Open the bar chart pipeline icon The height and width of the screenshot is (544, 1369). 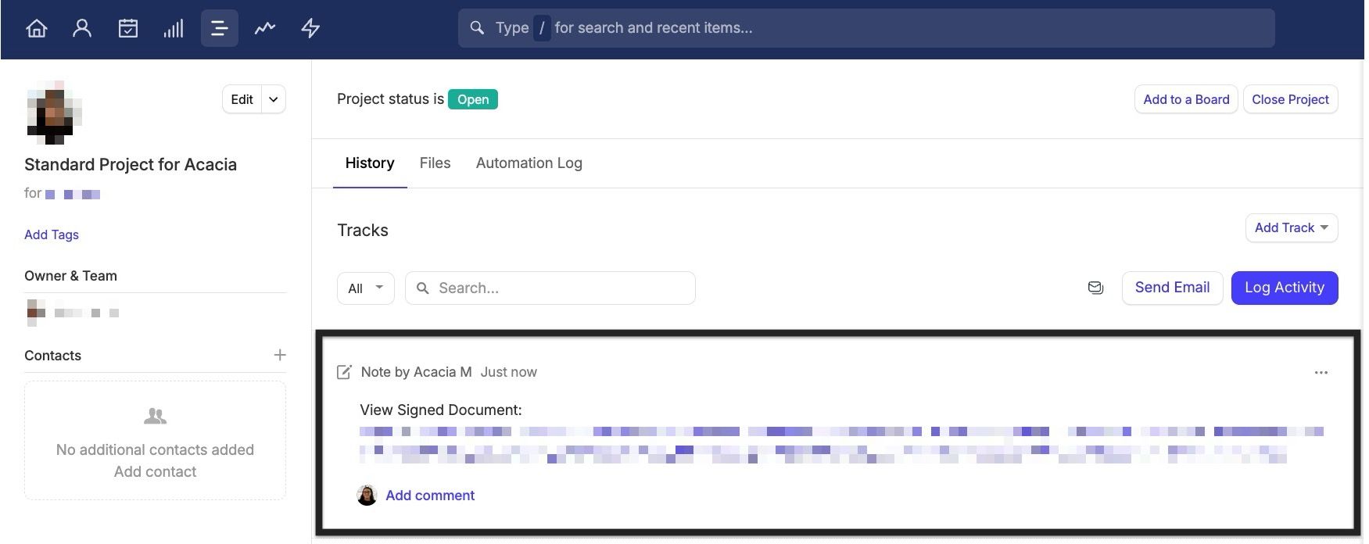(x=174, y=28)
